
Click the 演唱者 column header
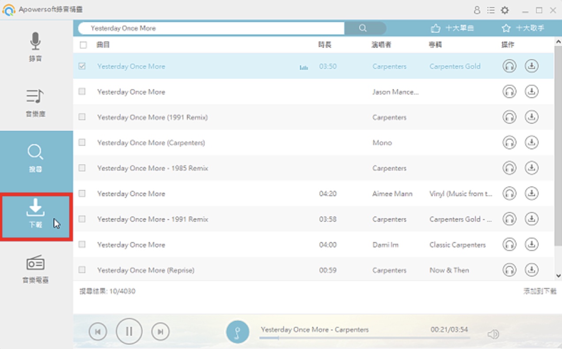pos(381,45)
